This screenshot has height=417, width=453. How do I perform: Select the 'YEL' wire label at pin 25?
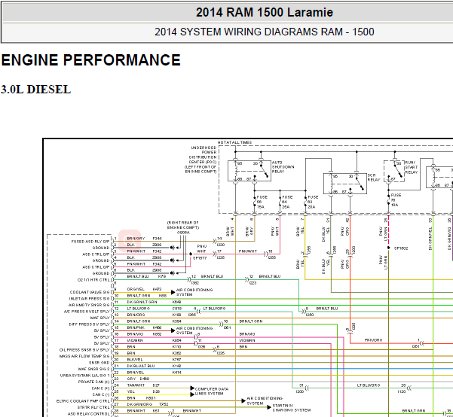(131, 392)
